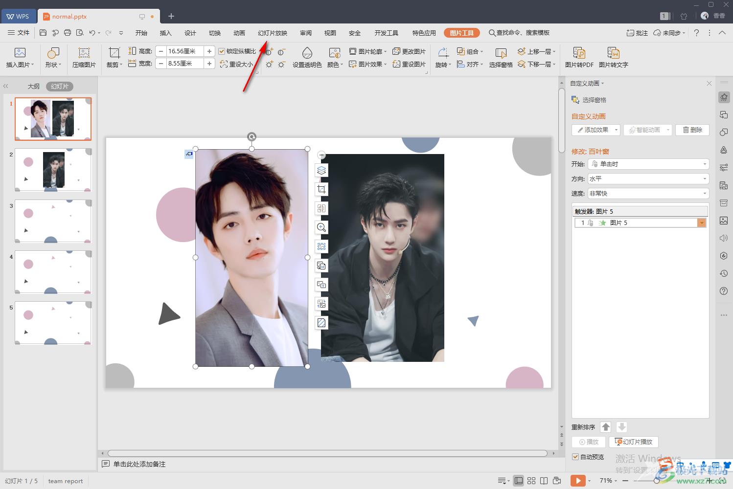Switch to the 幻灯片放映 slideshow tab
This screenshot has height=489, width=733.
(x=273, y=33)
